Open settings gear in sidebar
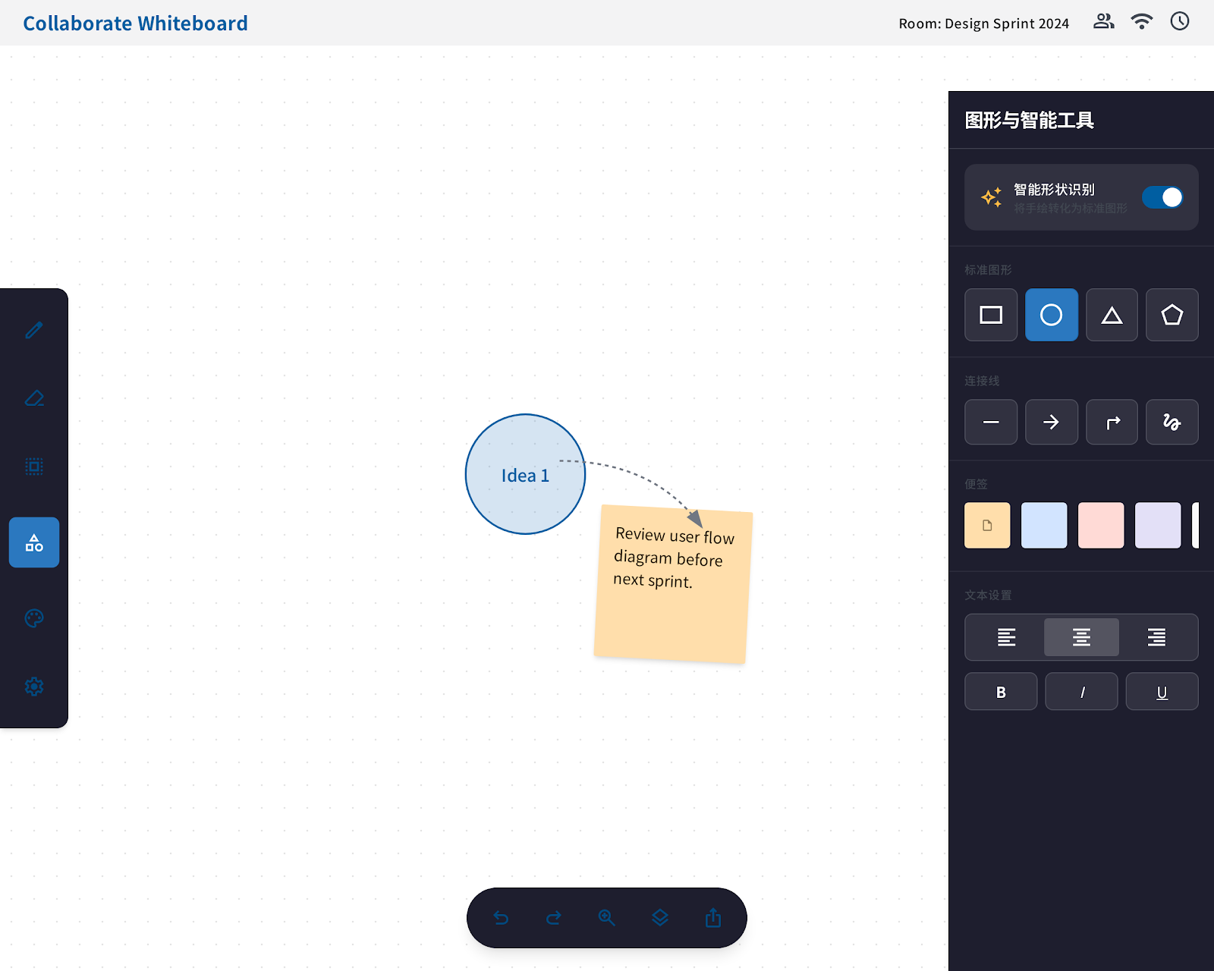 34,687
